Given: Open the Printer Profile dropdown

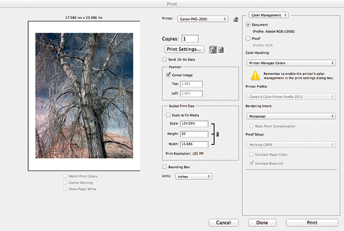Looking at the screenshot, I should coord(291,97).
